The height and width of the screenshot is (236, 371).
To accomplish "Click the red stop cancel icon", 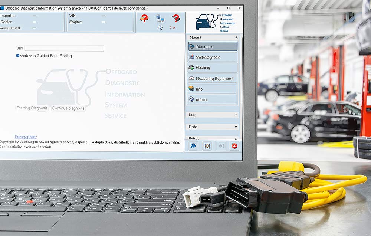I will (234, 146).
